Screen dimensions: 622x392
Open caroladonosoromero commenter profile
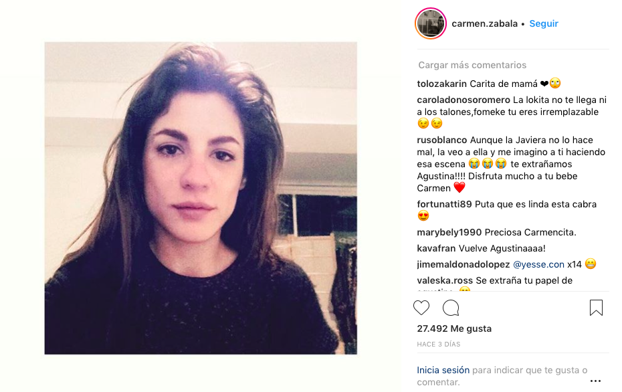(x=463, y=100)
